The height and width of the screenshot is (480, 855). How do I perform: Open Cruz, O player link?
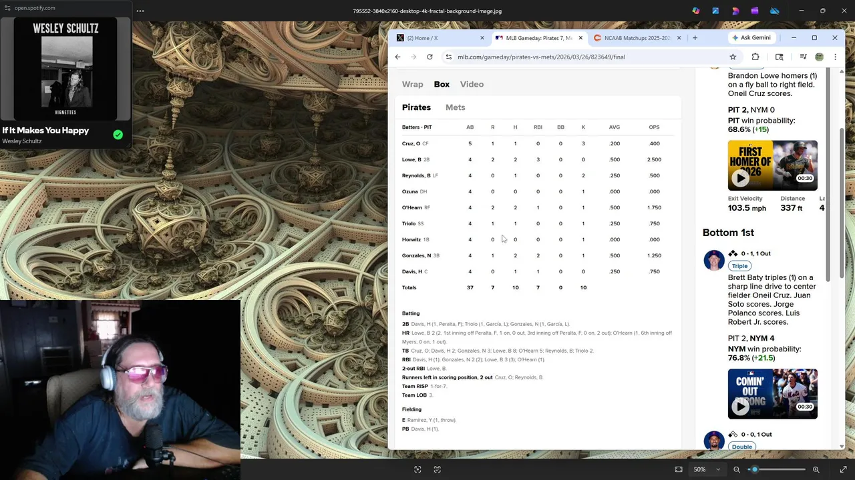[x=411, y=143]
